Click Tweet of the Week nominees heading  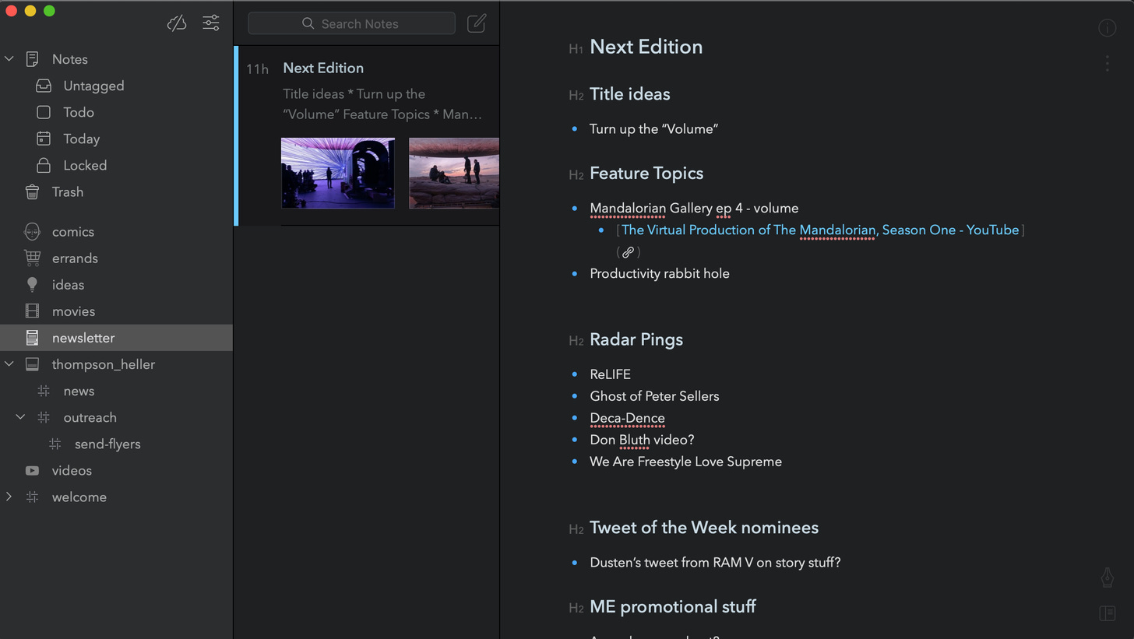point(704,527)
